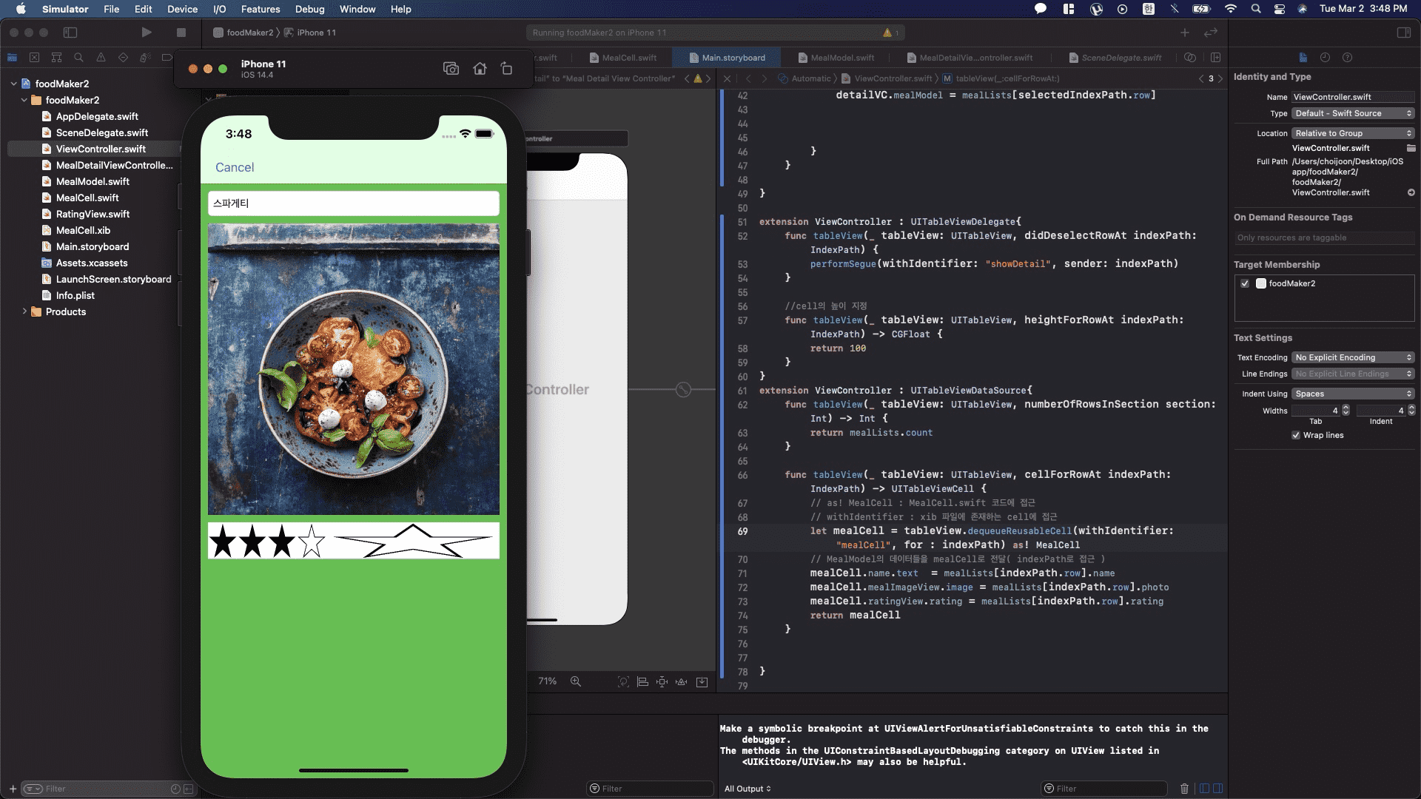This screenshot has height=799, width=1421.
Task: Click the Run play button
Action: tap(147, 33)
